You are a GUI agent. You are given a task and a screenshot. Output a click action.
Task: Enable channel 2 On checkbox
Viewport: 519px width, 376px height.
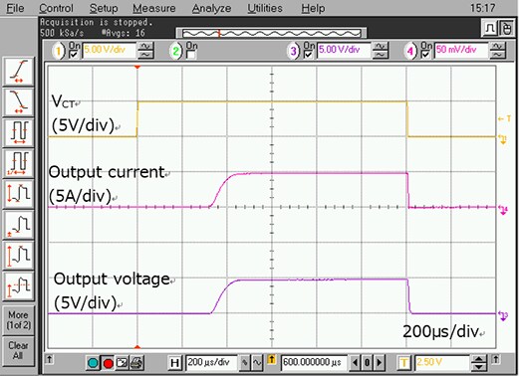tap(191, 55)
